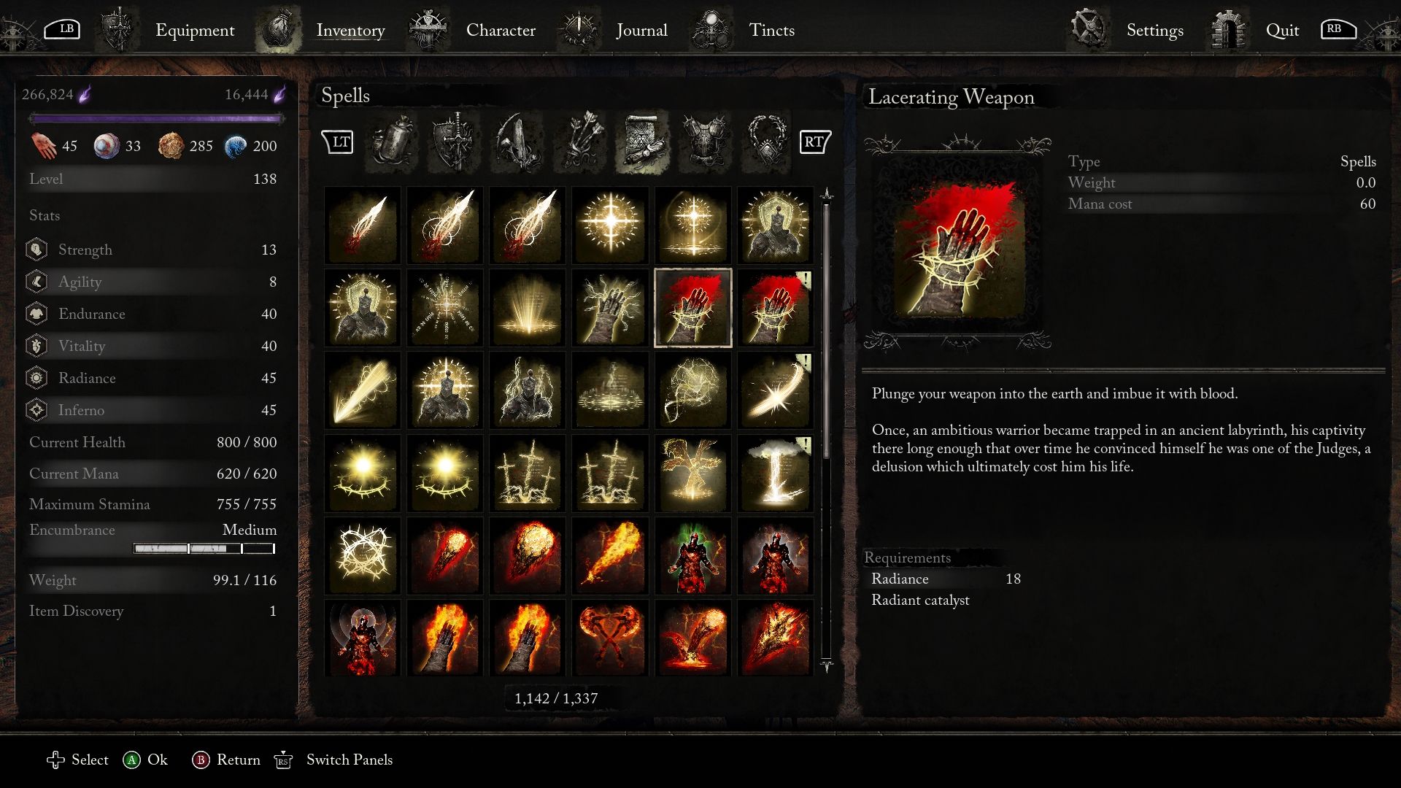Click the scrollbar down arrow
1401x788 pixels.
coord(827,665)
